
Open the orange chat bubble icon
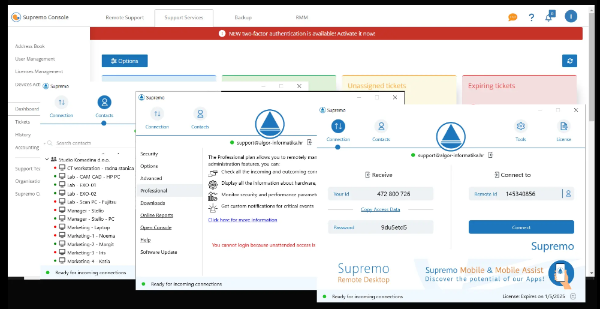[x=512, y=17]
